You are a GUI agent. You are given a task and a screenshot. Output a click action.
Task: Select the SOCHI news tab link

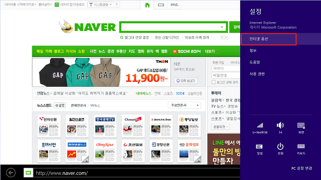[x=180, y=94]
